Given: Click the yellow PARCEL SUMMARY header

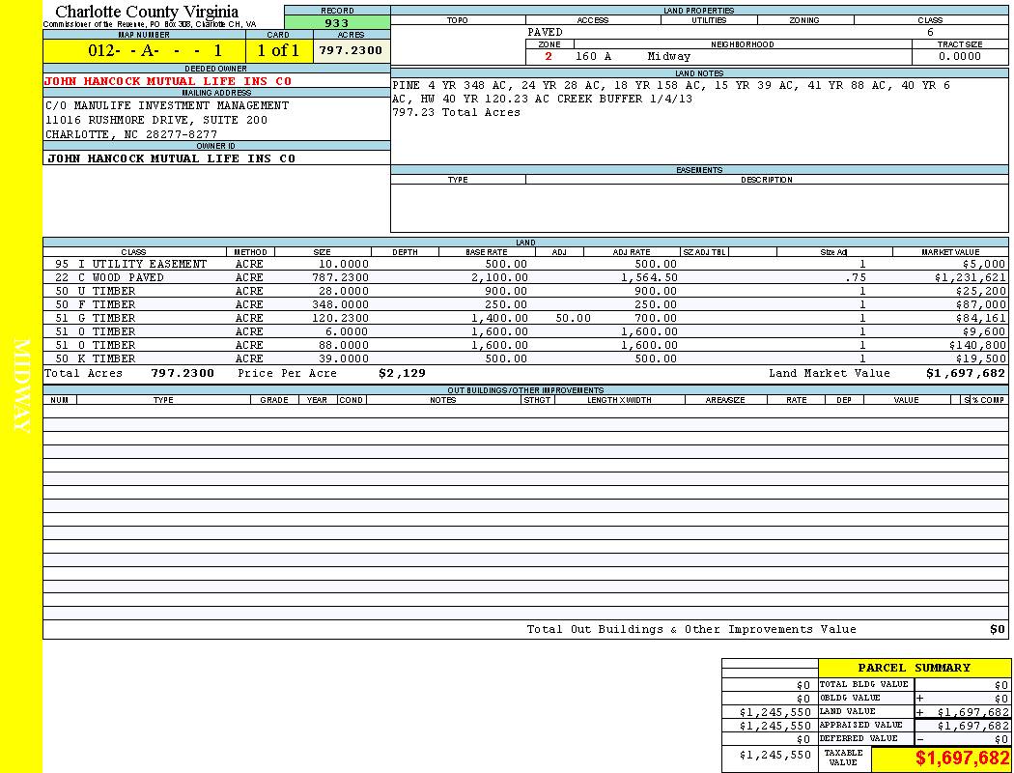Looking at the screenshot, I should point(914,668).
